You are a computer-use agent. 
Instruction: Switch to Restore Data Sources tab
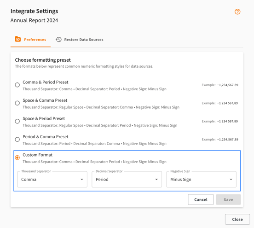pyautogui.click(x=79, y=40)
